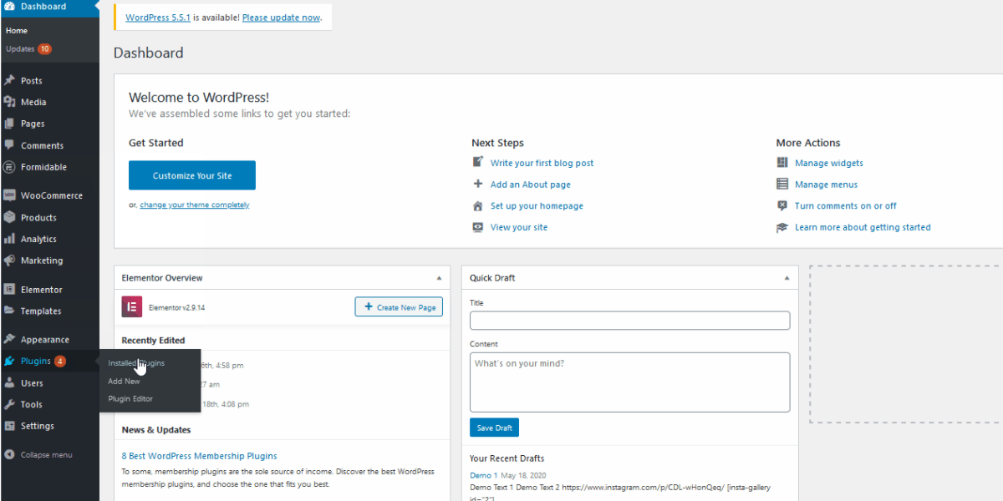Click the Comments speech bubble icon
1003x501 pixels.
9,145
